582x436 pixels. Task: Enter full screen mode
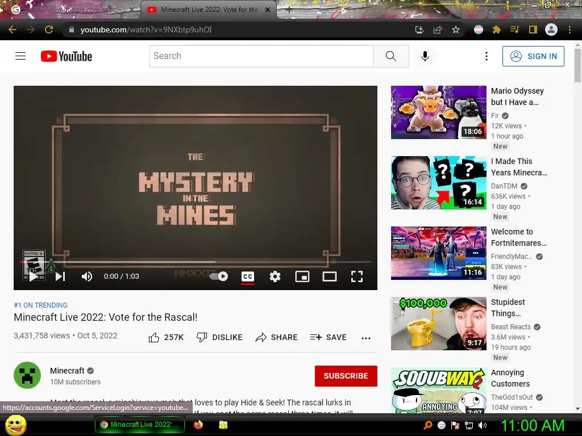pyautogui.click(x=357, y=276)
